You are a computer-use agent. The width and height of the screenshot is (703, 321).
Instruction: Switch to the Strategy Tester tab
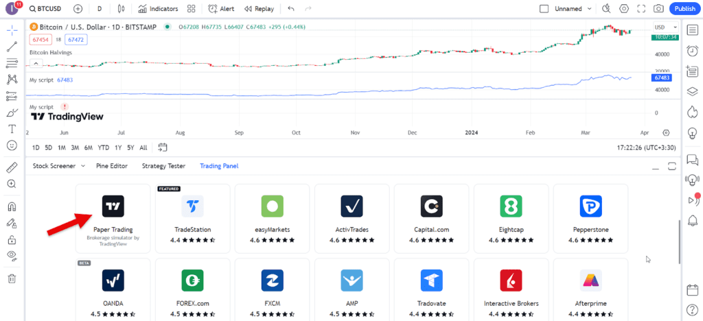163,166
